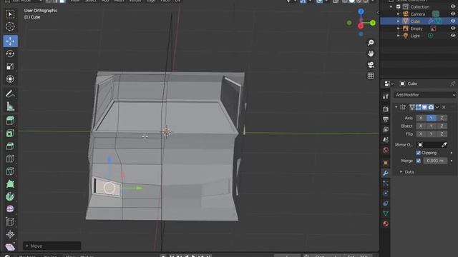Open the properties editor type dropdown
The image size is (458, 257).
tap(389, 84)
